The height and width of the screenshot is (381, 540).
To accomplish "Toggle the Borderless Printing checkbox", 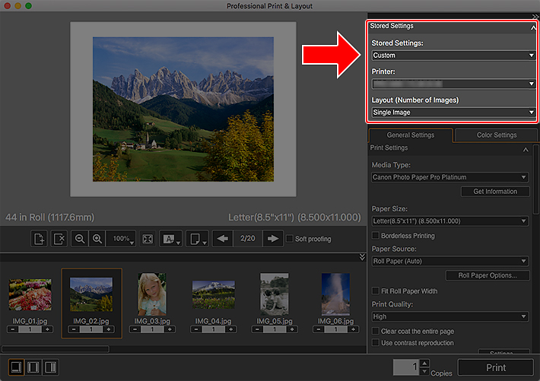I will click(376, 236).
